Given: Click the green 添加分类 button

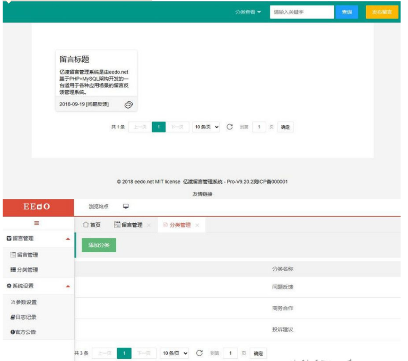Looking at the screenshot, I should [99, 245].
